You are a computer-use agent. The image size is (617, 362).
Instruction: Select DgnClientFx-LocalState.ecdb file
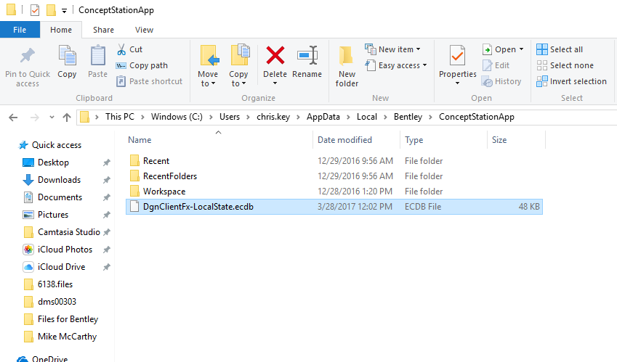[334, 207]
